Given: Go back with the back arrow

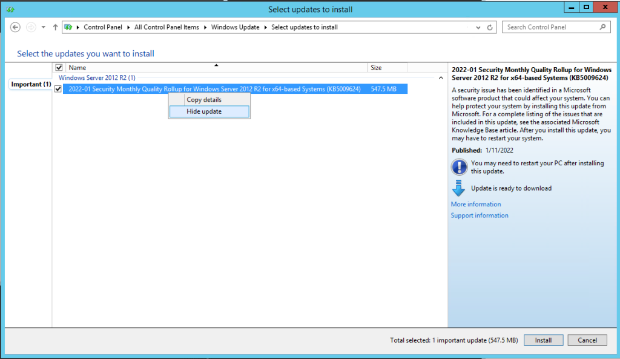Looking at the screenshot, I should [15, 27].
